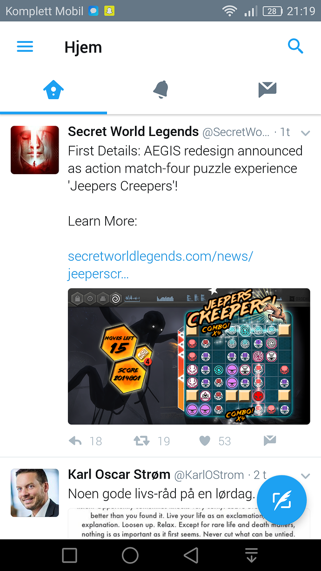Tap the search magnifier icon
Screen dimensions: 321x571
[x=295, y=46]
